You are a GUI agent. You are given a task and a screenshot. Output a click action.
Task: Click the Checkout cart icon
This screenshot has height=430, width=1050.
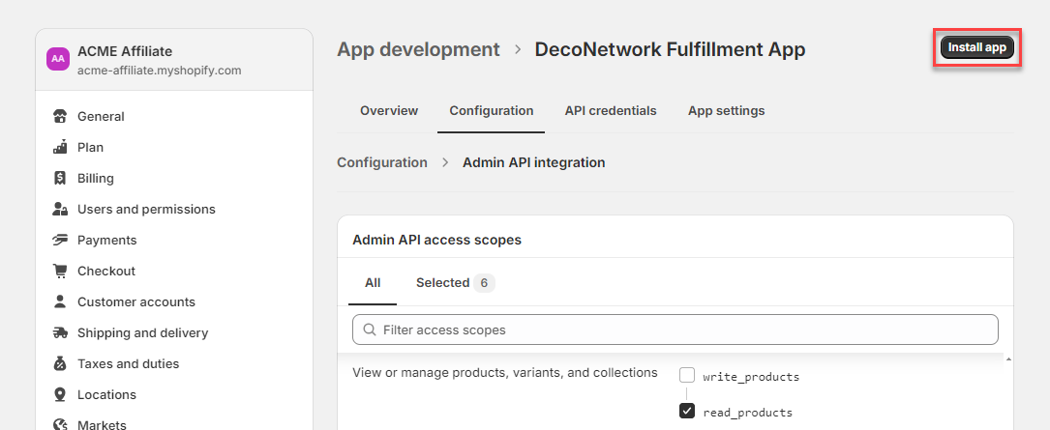60,271
